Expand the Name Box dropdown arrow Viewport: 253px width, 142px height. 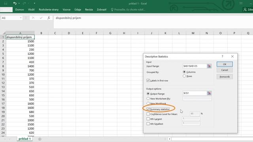coord(21,18)
